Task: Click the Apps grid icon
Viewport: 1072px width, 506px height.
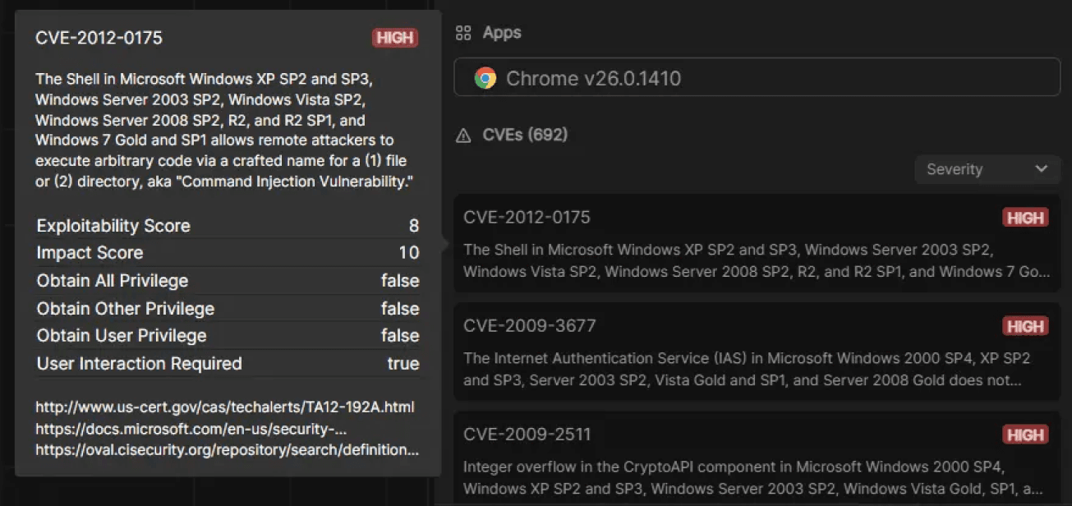Action: 463,33
